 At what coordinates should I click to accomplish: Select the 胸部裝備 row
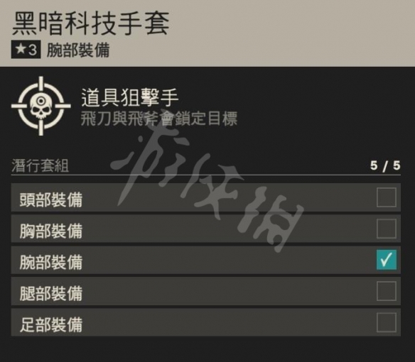pos(205,229)
